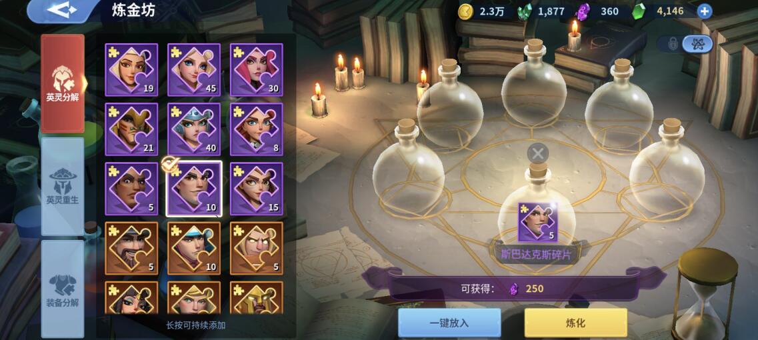758x340 pixels.
Task: Deselect the checked shard with count 10
Action: pyautogui.click(x=194, y=189)
